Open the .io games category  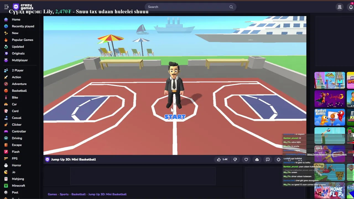pos(14,172)
